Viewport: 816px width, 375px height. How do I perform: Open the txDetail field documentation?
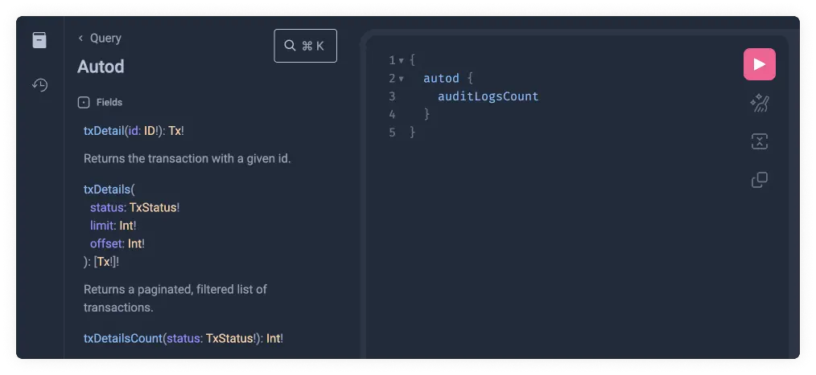pyautogui.click(x=104, y=131)
